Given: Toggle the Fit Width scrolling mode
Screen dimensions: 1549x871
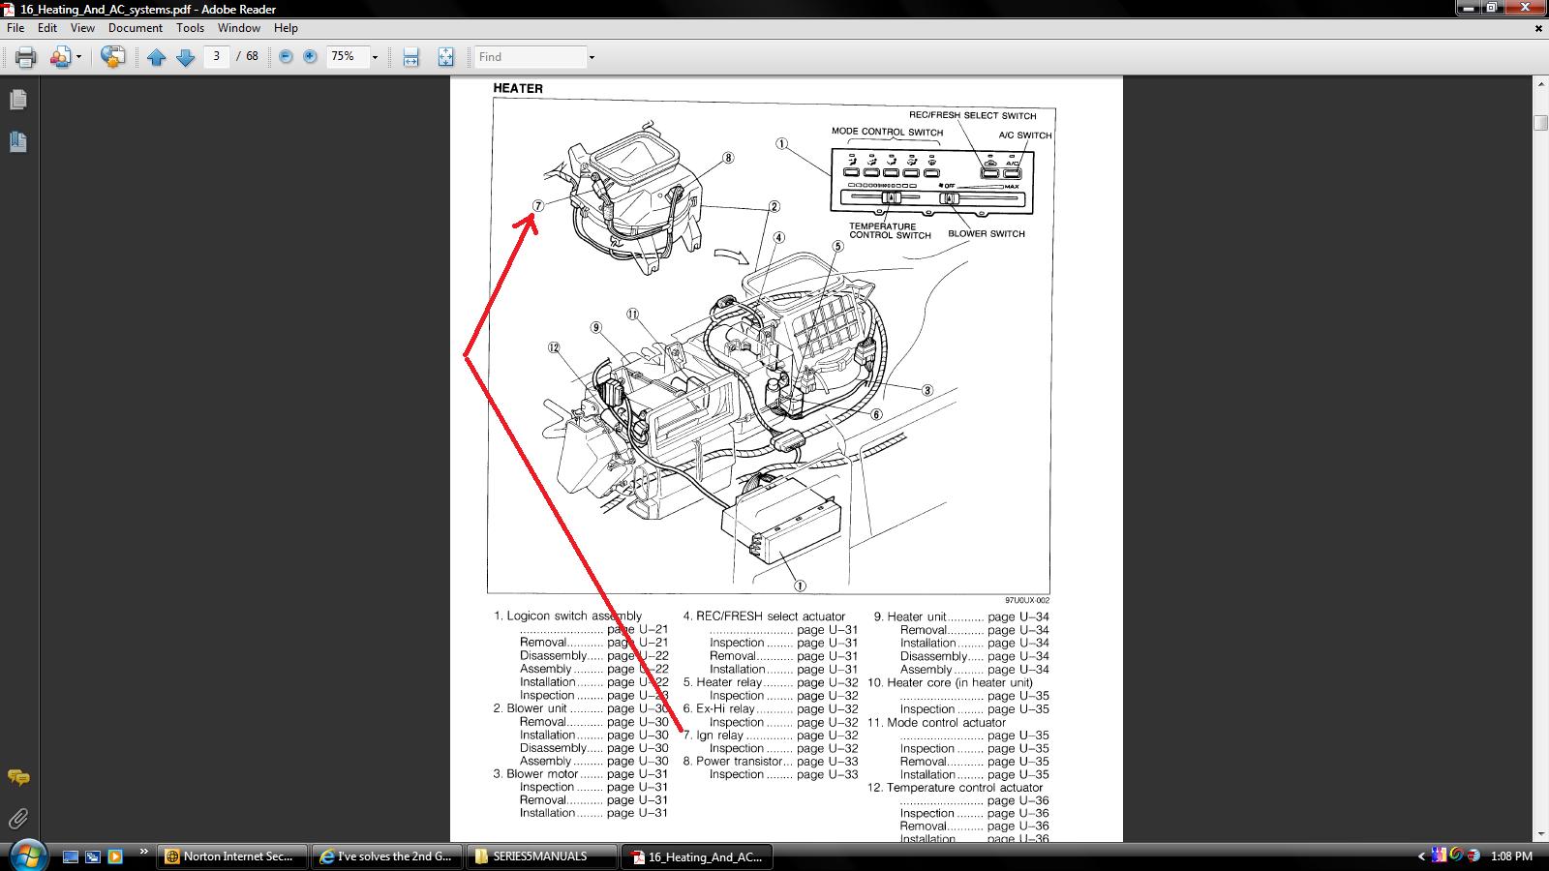Looking at the screenshot, I should 410,57.
